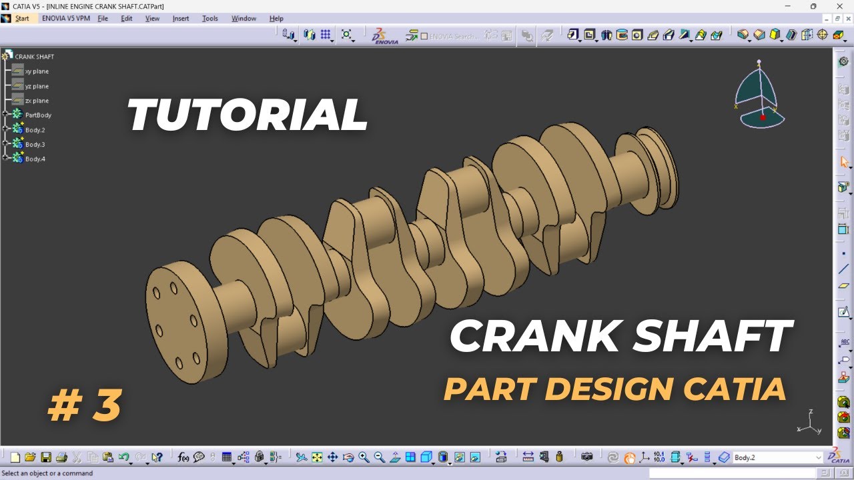This screenshot has height=480, width=854.
Task: Undo the last action with the Undo icon
Action: pyautogui.click(x=123, y=457)
